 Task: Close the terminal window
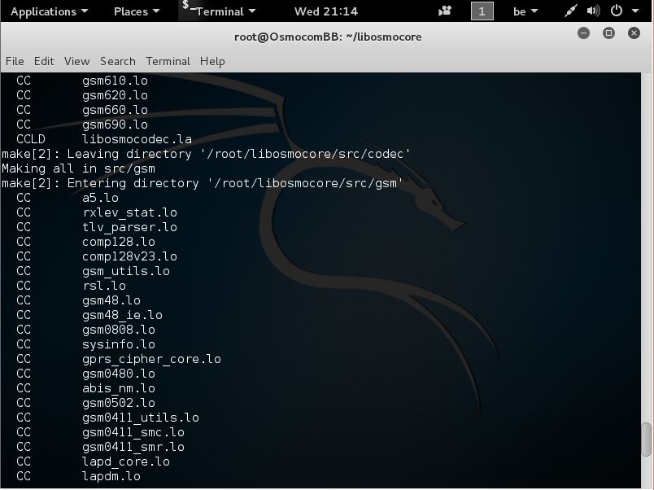[634, 33]
